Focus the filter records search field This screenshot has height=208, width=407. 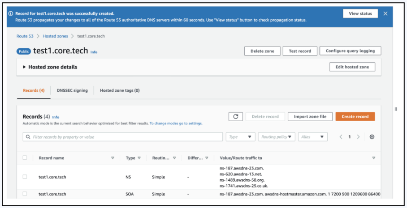[x=123, y=137]
